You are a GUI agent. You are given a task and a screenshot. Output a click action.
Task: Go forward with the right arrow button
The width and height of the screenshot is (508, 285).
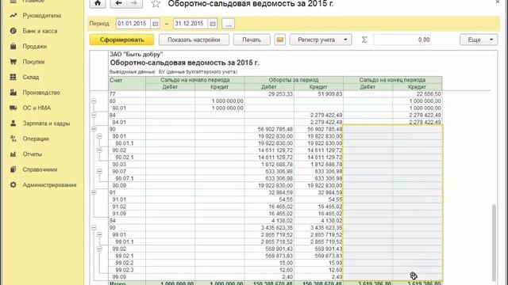[x=134, y=3]
